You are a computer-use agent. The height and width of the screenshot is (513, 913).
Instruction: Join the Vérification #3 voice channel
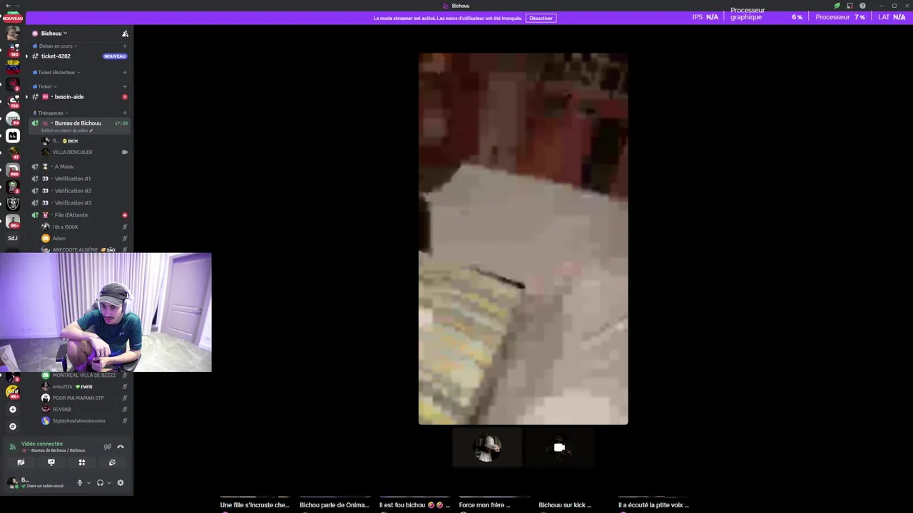tap(79, 203)
